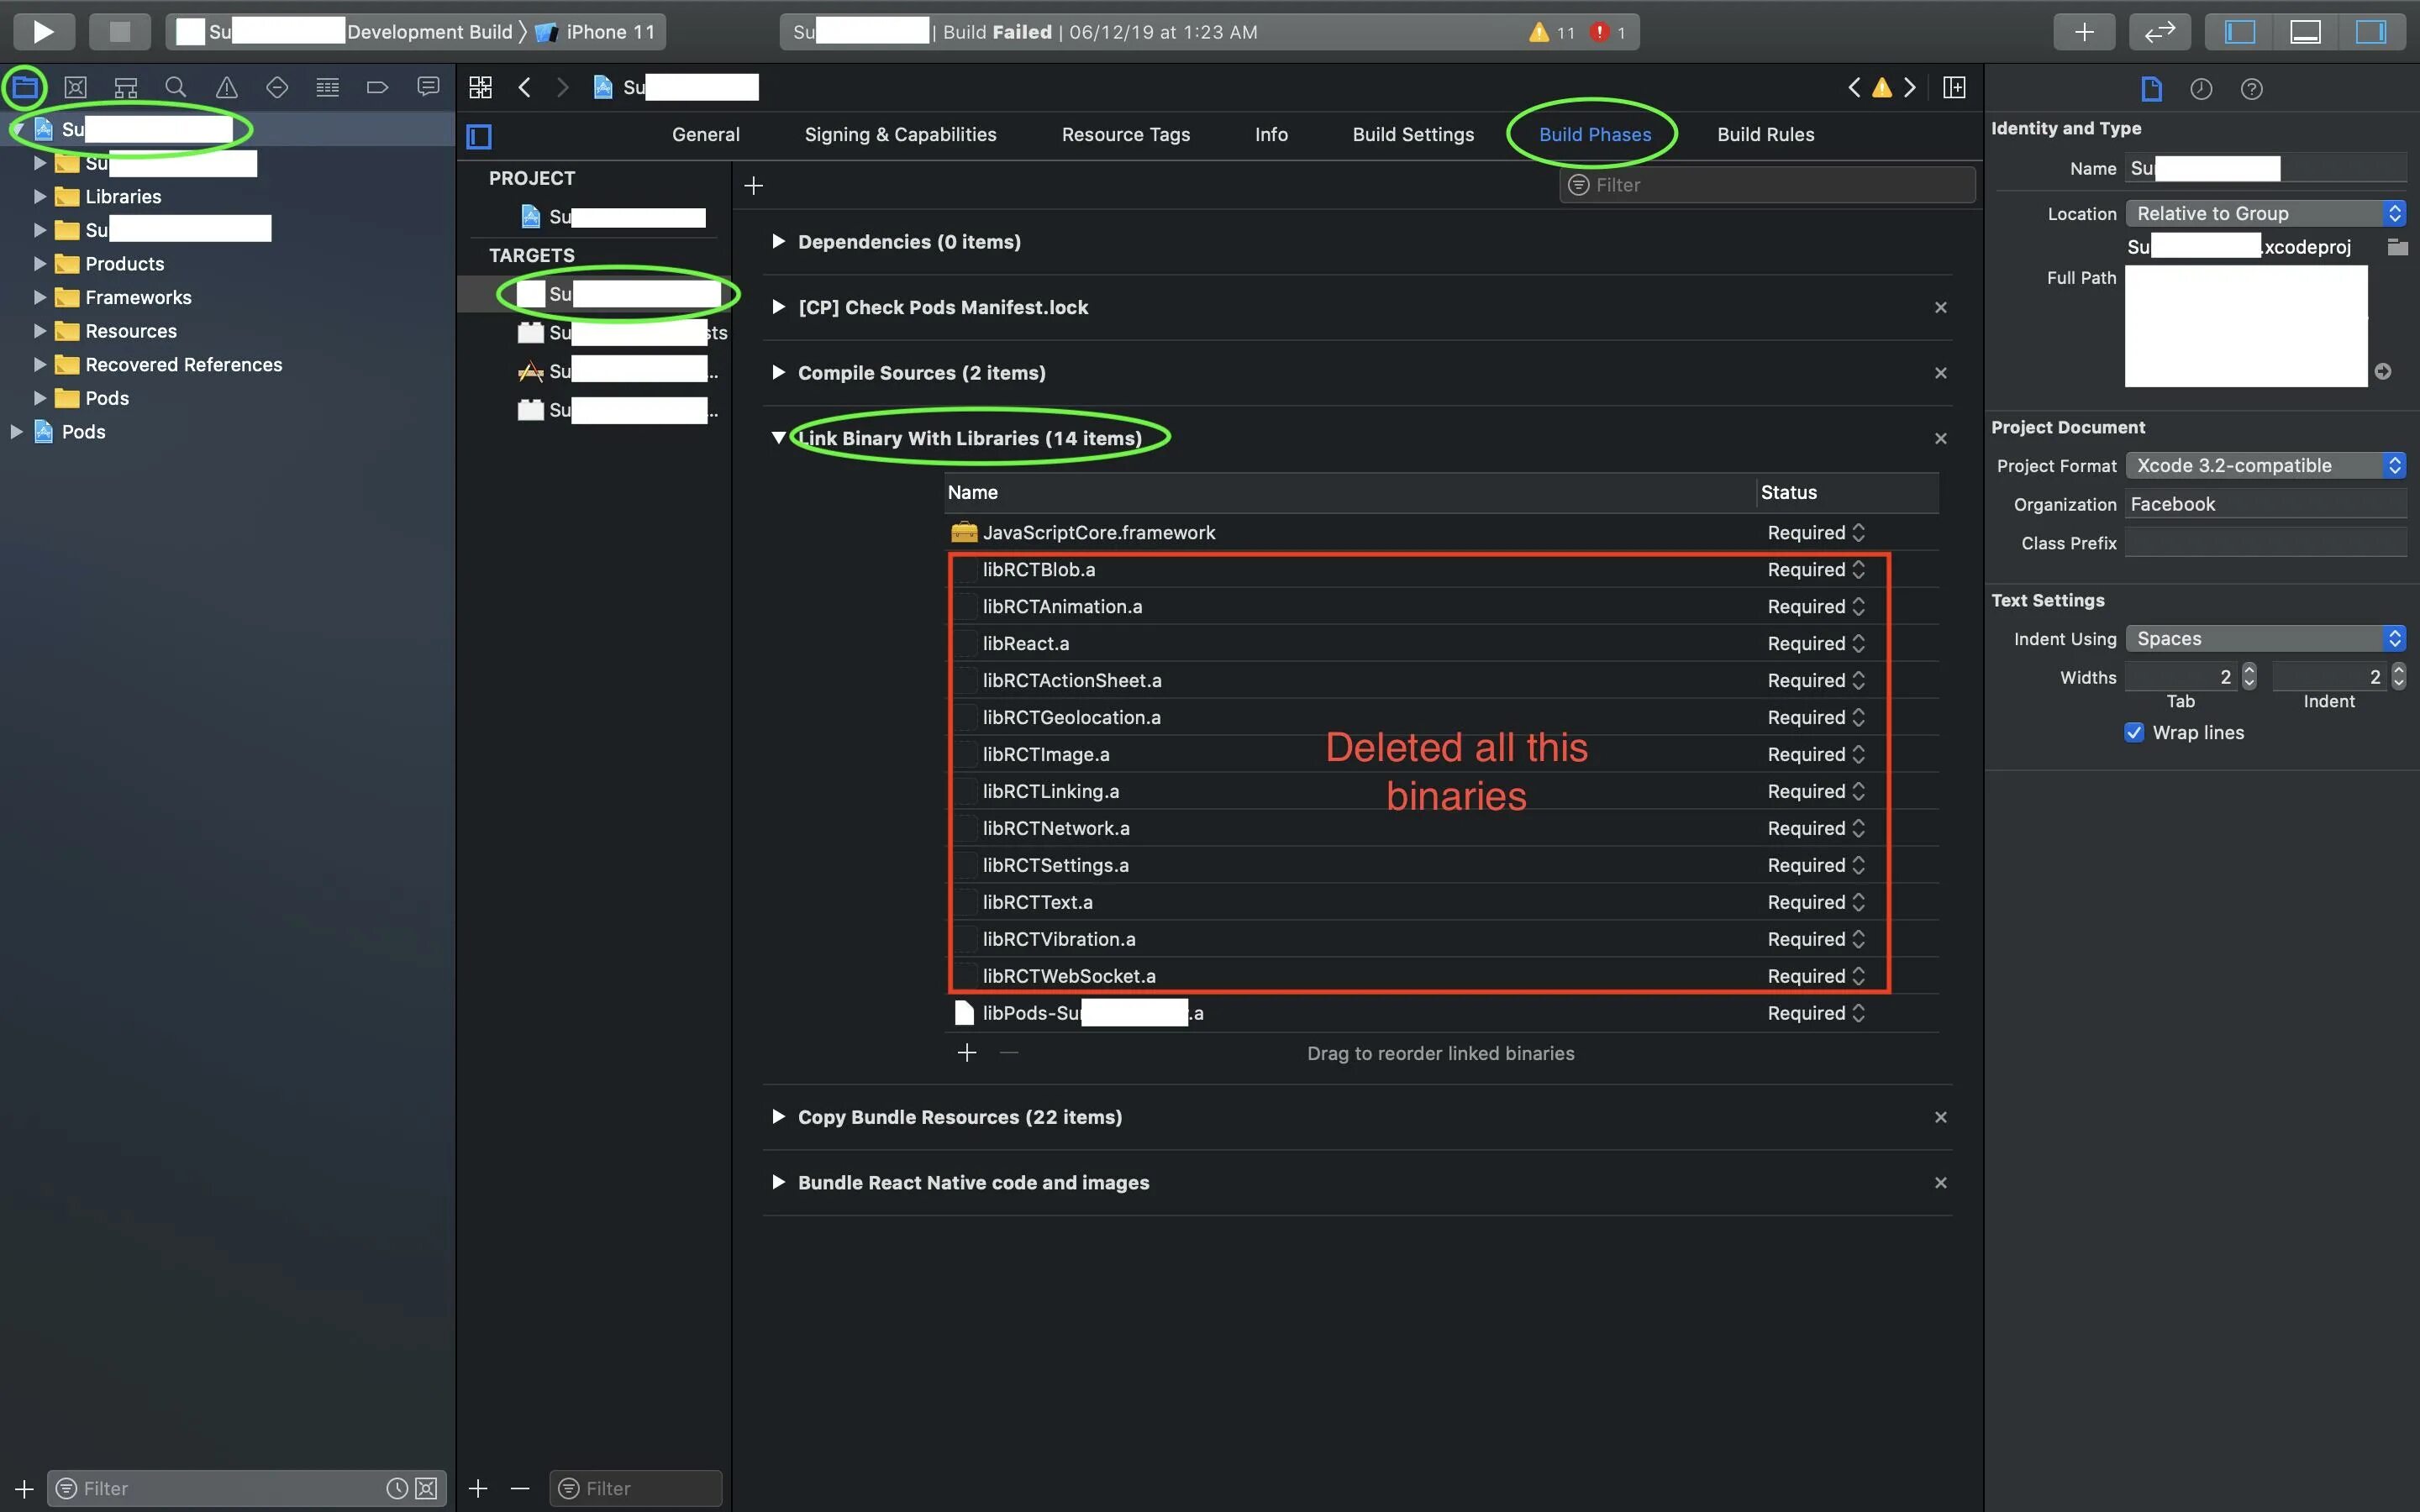Expand the Bundle React Native code section
2420x1512 pixels.
[x=779, y=1183]
